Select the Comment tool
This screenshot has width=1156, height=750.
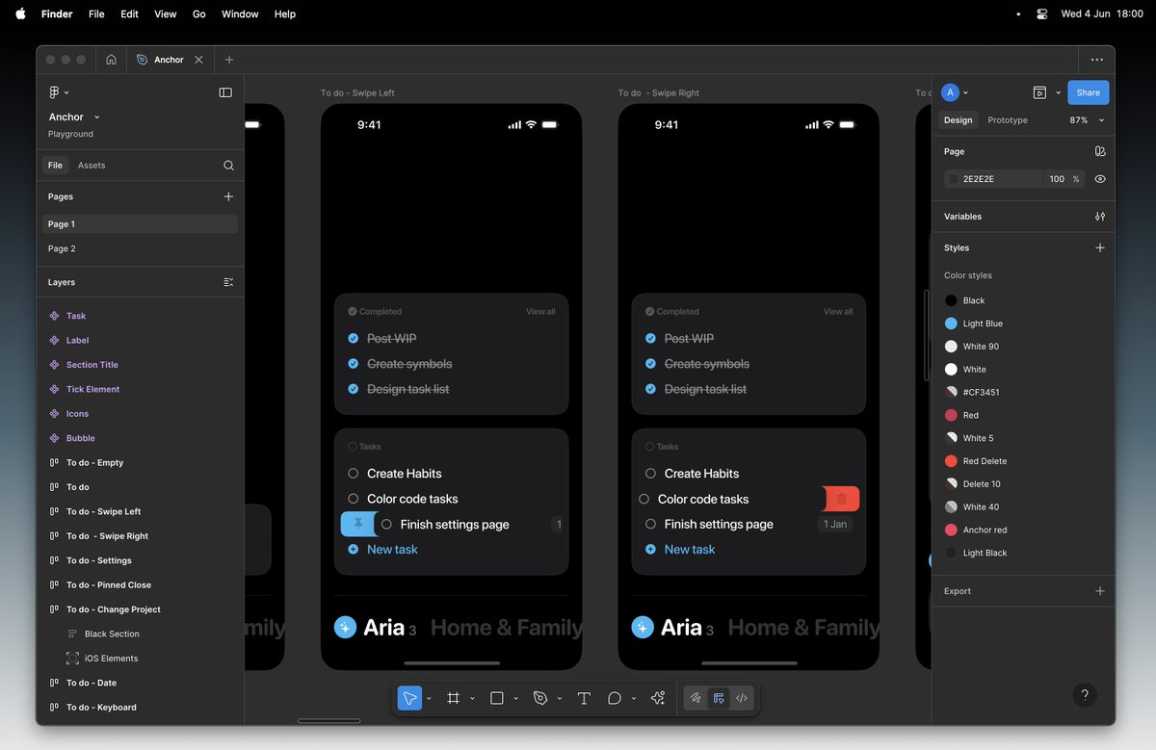(x=615, y=698)
